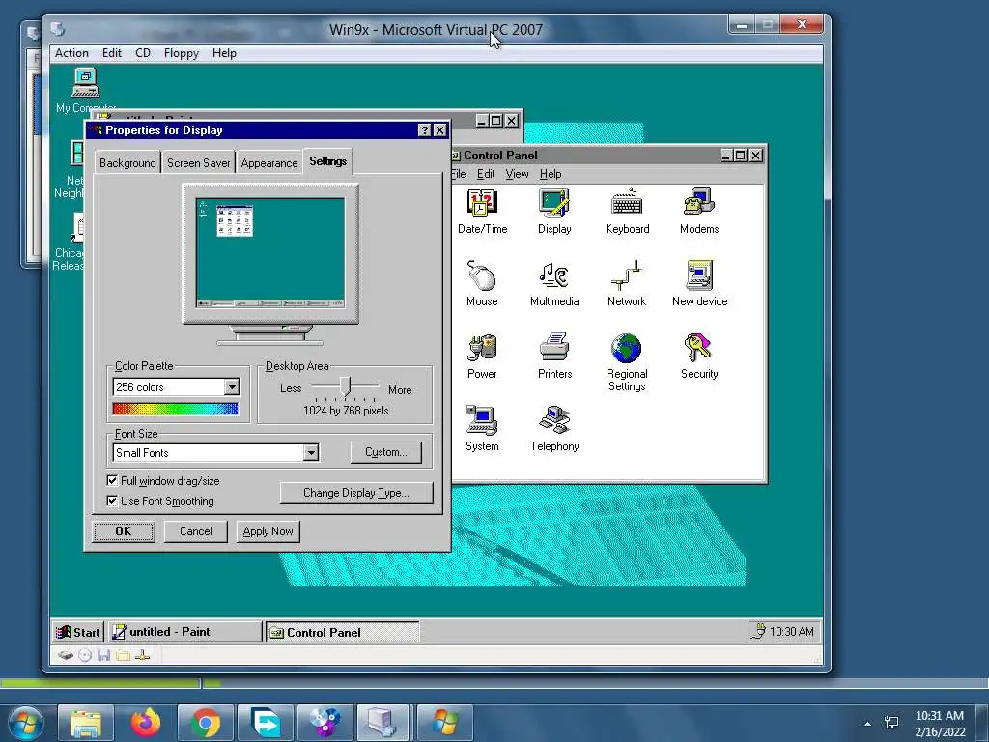Switch to the Appearance tab

tap(268, 162)
